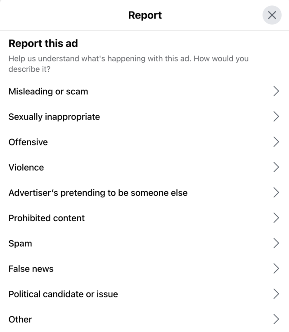Click the chevron beside Prohibited content

click(x=276, y=218)
